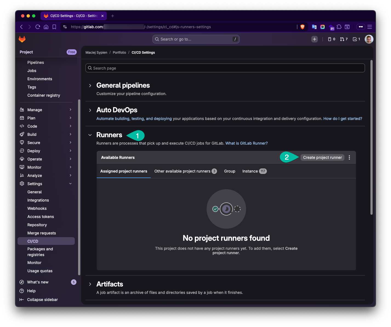
Task: Select Webhooks in the Settings sidebar
Action: (37, 208)
